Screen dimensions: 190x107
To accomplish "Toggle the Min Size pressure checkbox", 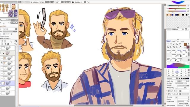I will (176, 83).
